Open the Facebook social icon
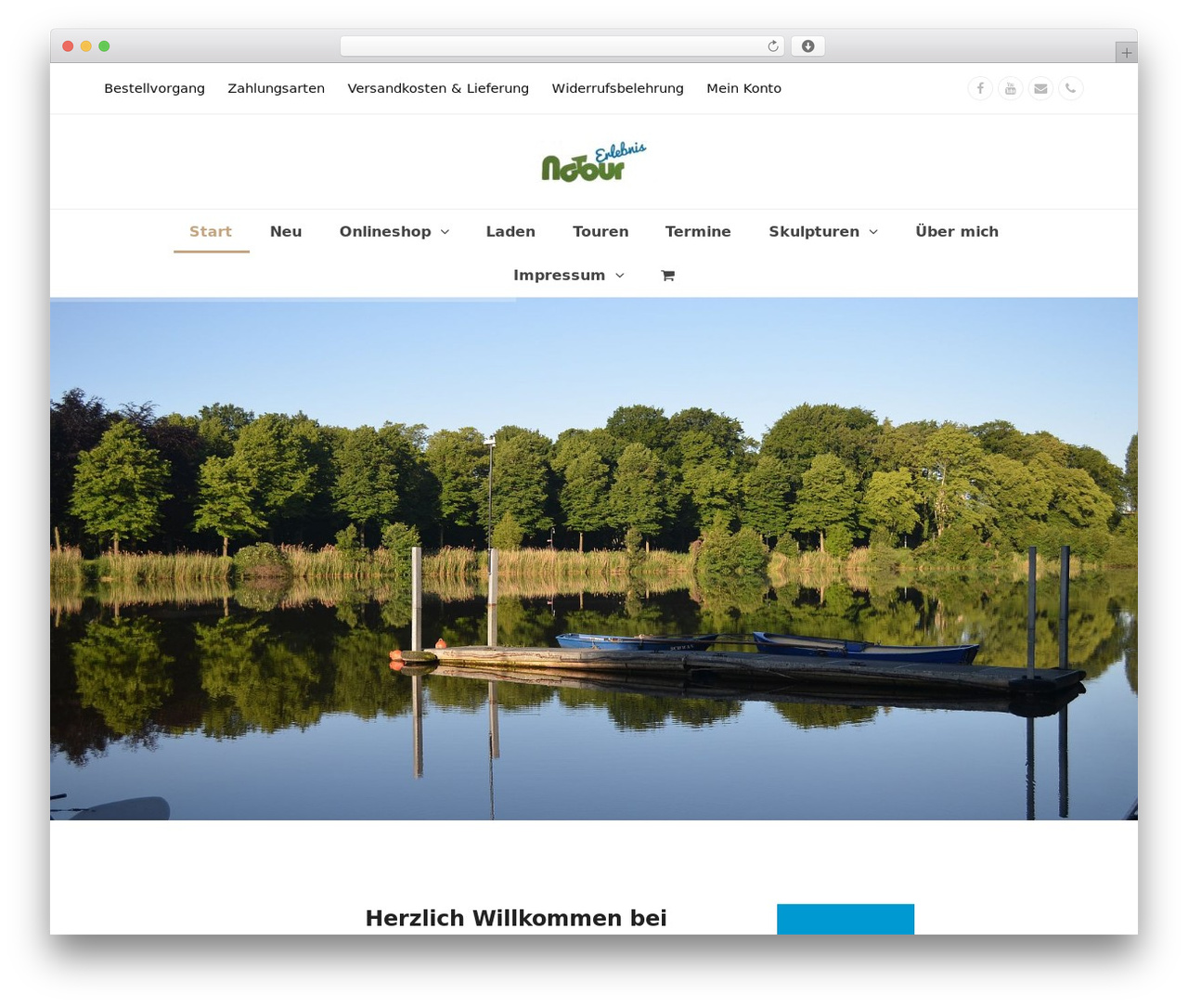The image size is (1188, 1006). (980, 88)
